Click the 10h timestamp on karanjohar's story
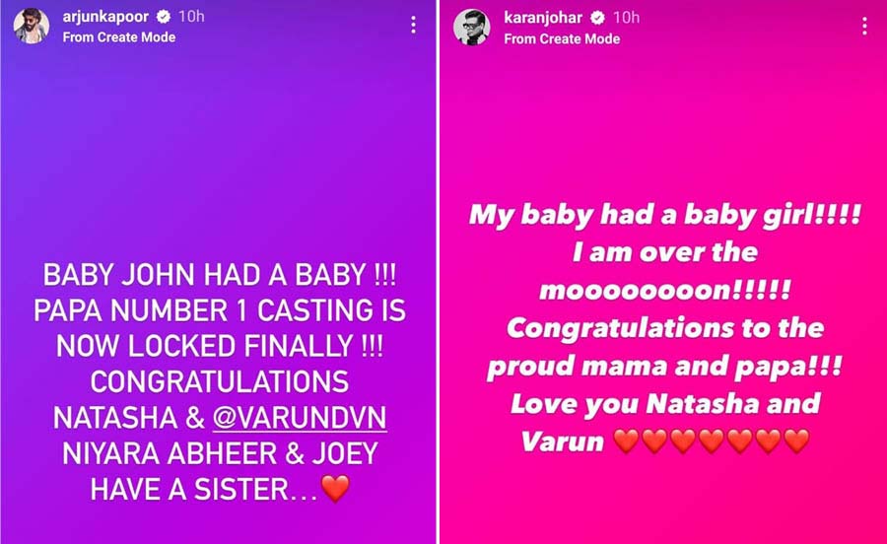This screenshot has width=887, height=544. (626, 18)
